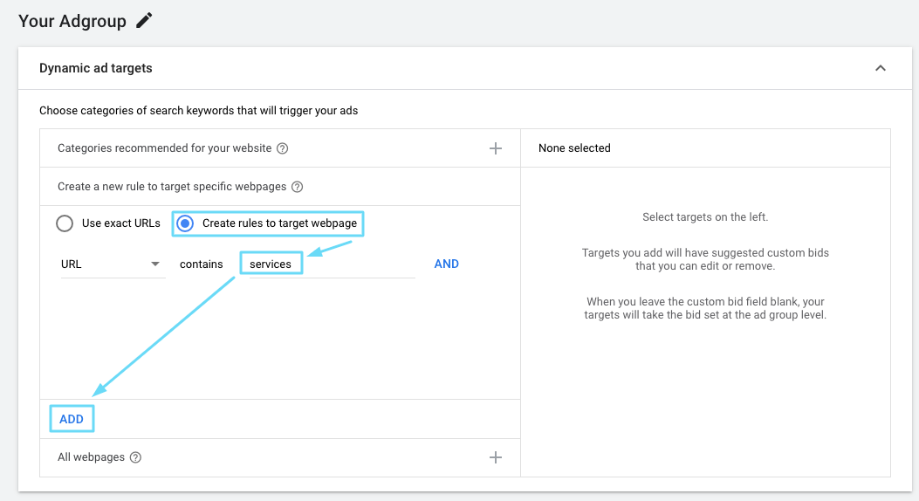Edit the Your Adgroup name with pencil icon
919x501 pixels.
(144, 20)
